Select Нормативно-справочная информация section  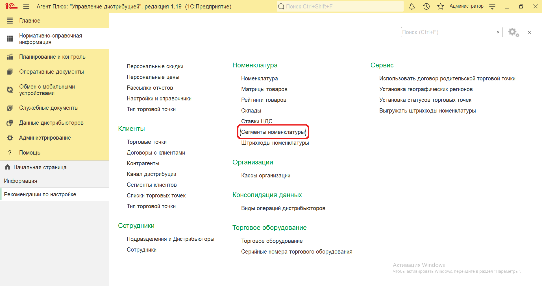[x=55, y=39]
